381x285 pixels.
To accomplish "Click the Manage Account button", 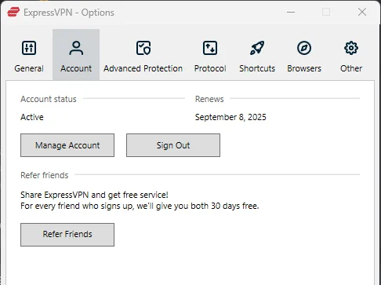I will (67, 145).
